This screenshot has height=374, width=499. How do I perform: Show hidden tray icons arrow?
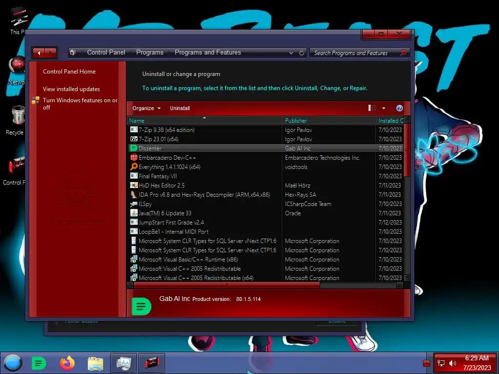pyautogui.click(x=426, y=363)
